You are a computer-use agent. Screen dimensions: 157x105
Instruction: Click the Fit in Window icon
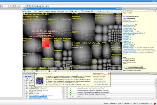pos(81,11)
